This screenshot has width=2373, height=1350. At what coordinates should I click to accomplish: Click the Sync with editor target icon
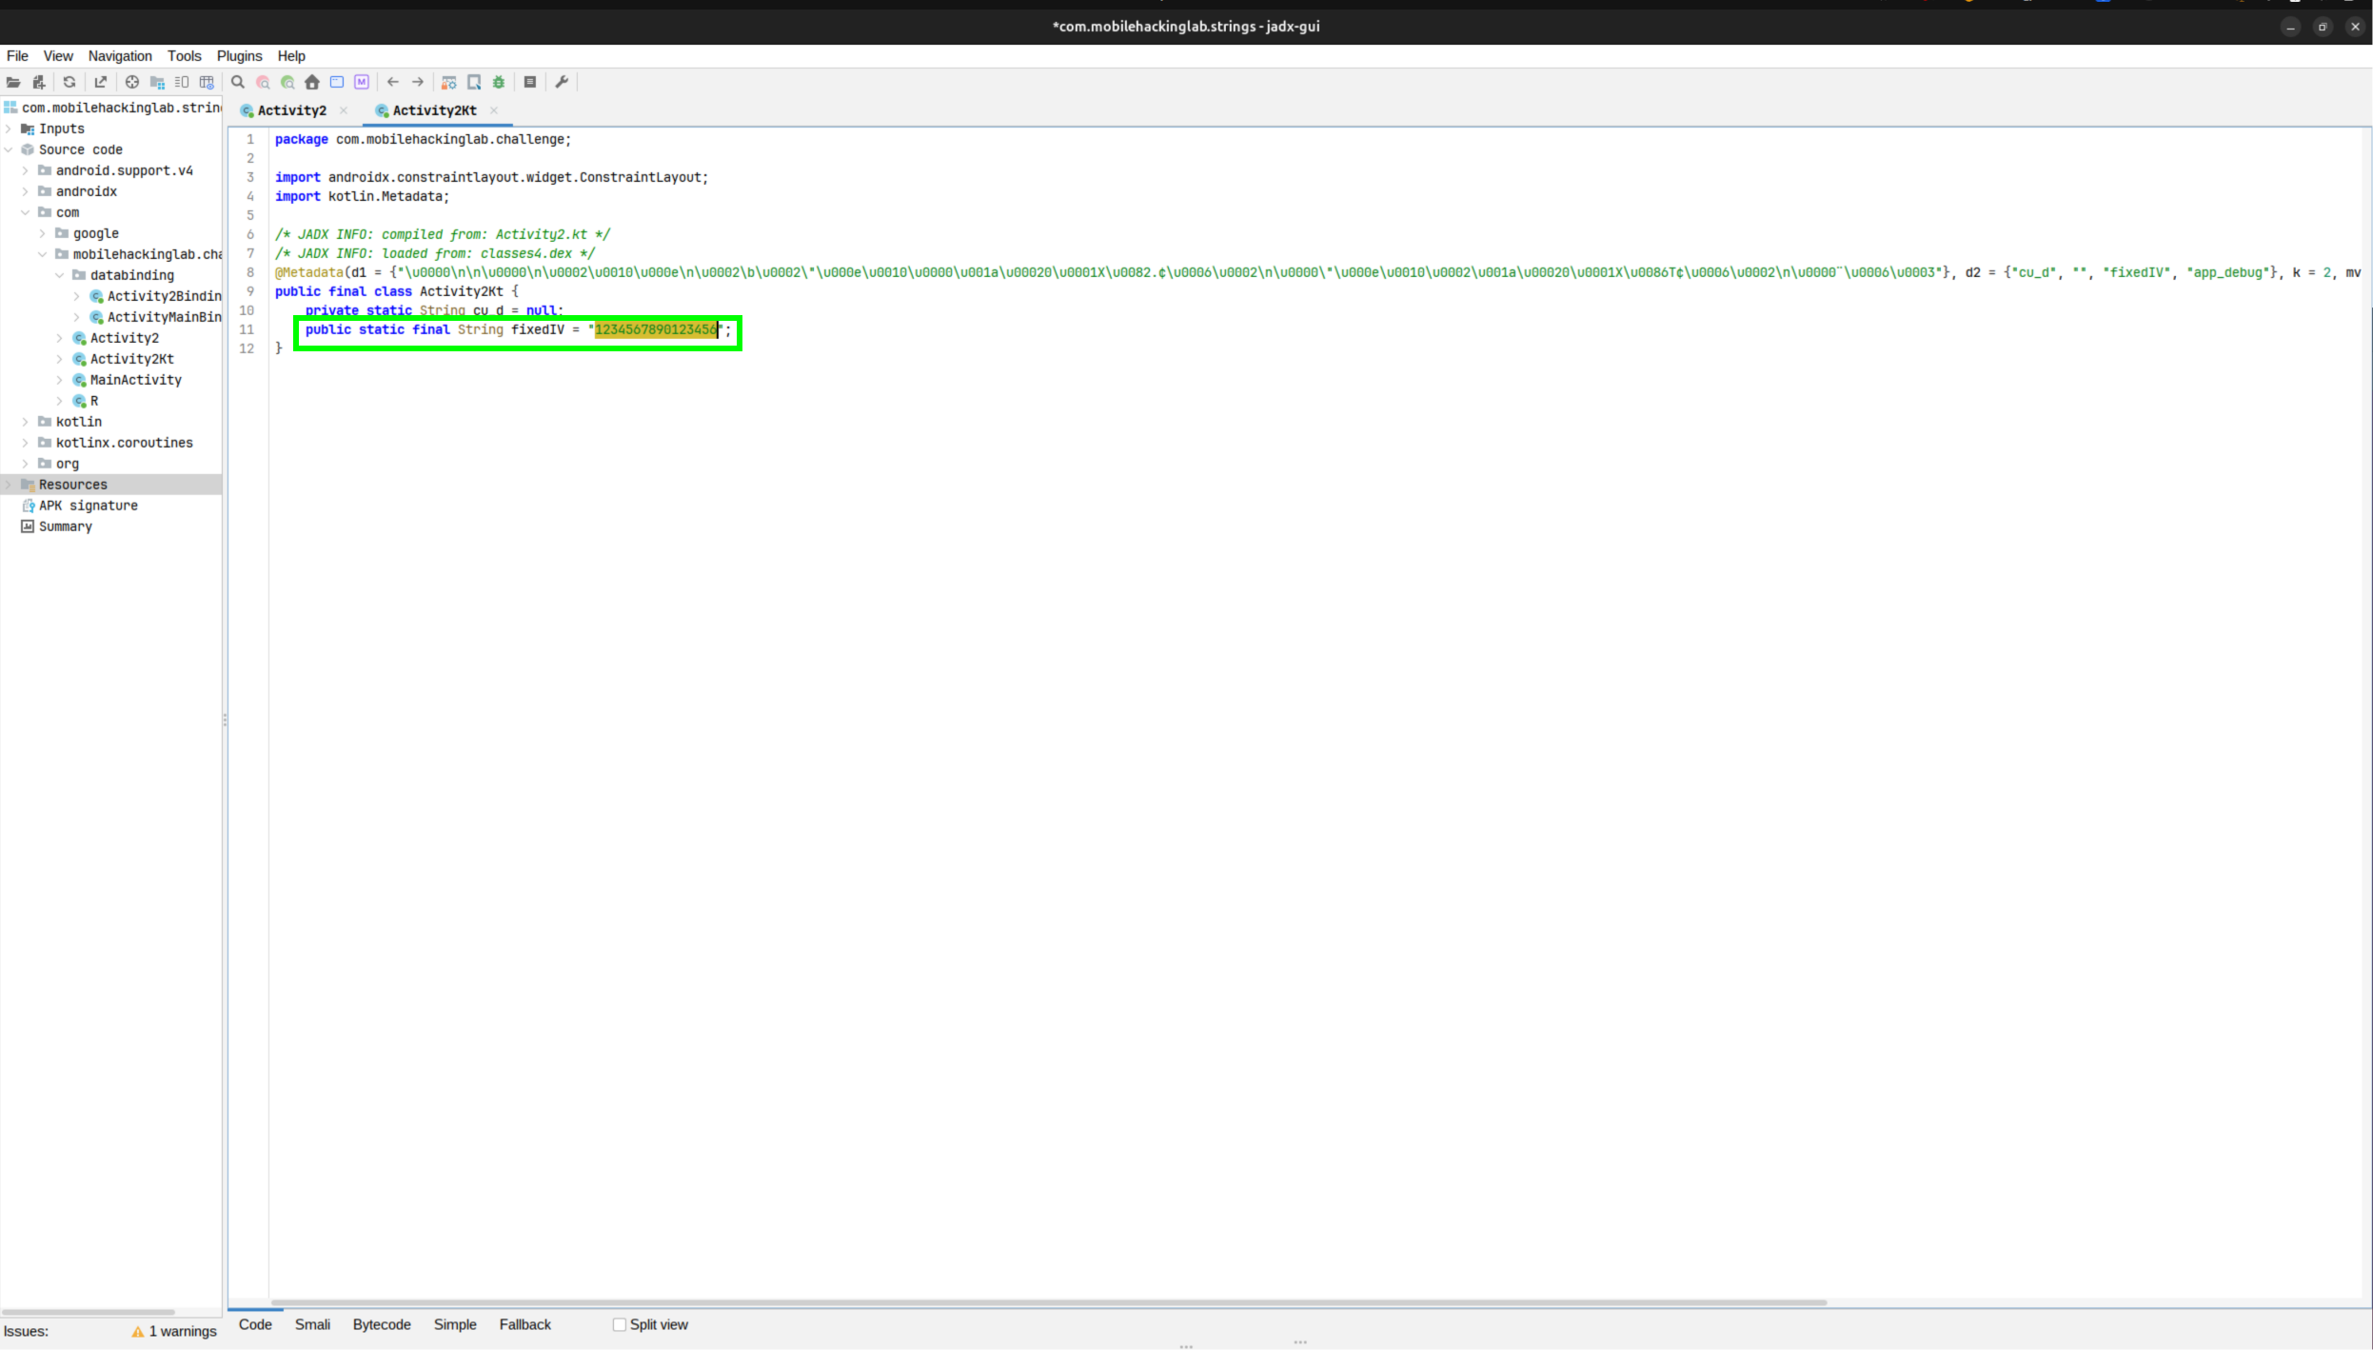point(132,83)
